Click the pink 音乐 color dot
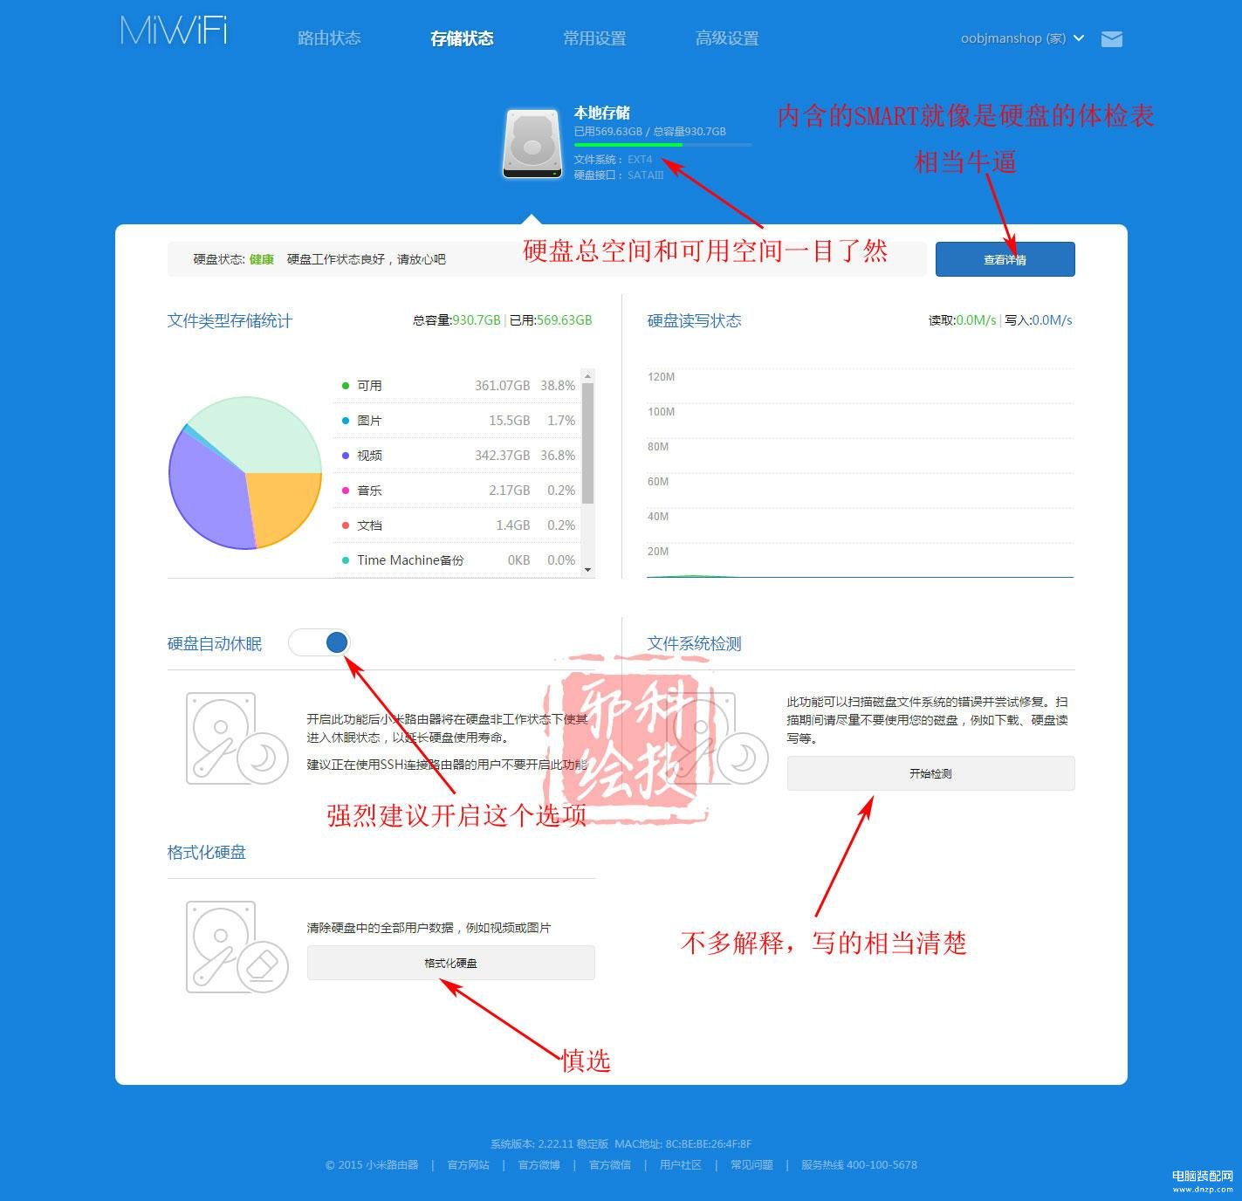1242x1201 pixels. tap(346, 490)
